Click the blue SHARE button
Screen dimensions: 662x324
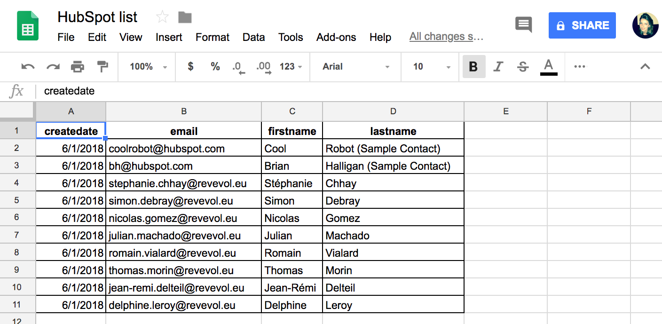click(x=582, y=25)
